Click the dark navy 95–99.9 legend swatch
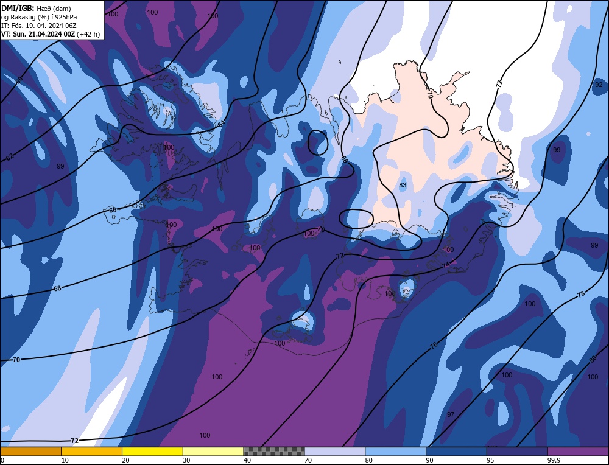This screenshot has width=609, height=465. [517, 451]
